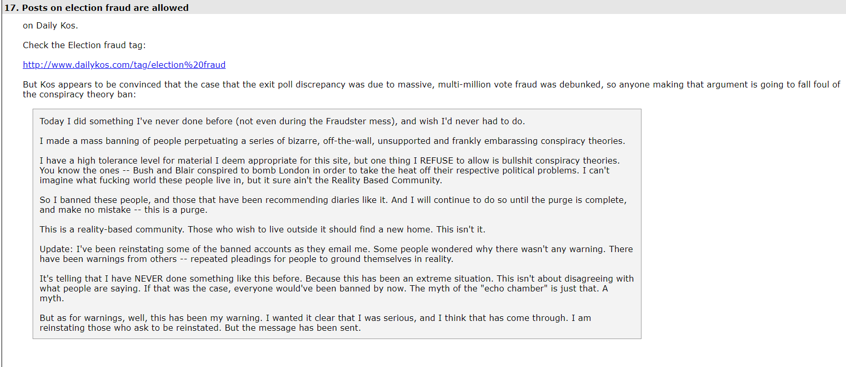Image resolution: width=846 pixels, height=367 pixels.
Task: Click the title "Posts on election fraud are allowed"
Action: [x=105, y=8]
